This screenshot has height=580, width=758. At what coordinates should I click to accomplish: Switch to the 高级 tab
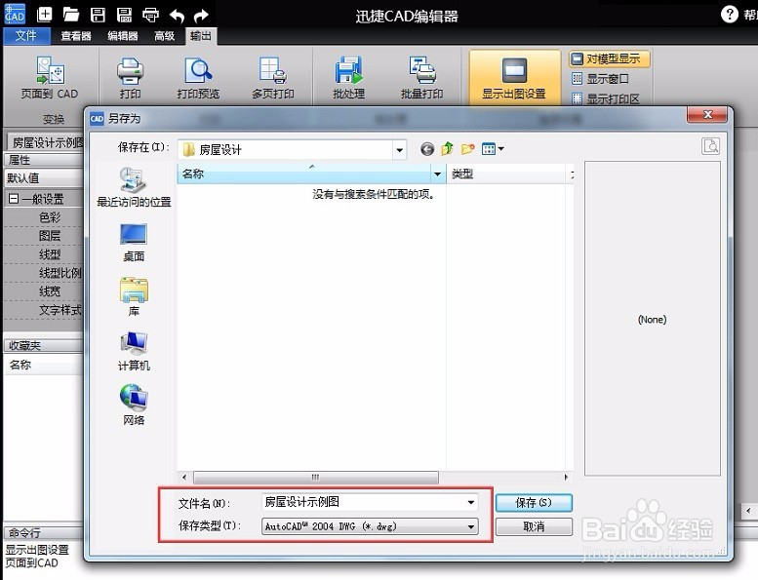[164, 36]
